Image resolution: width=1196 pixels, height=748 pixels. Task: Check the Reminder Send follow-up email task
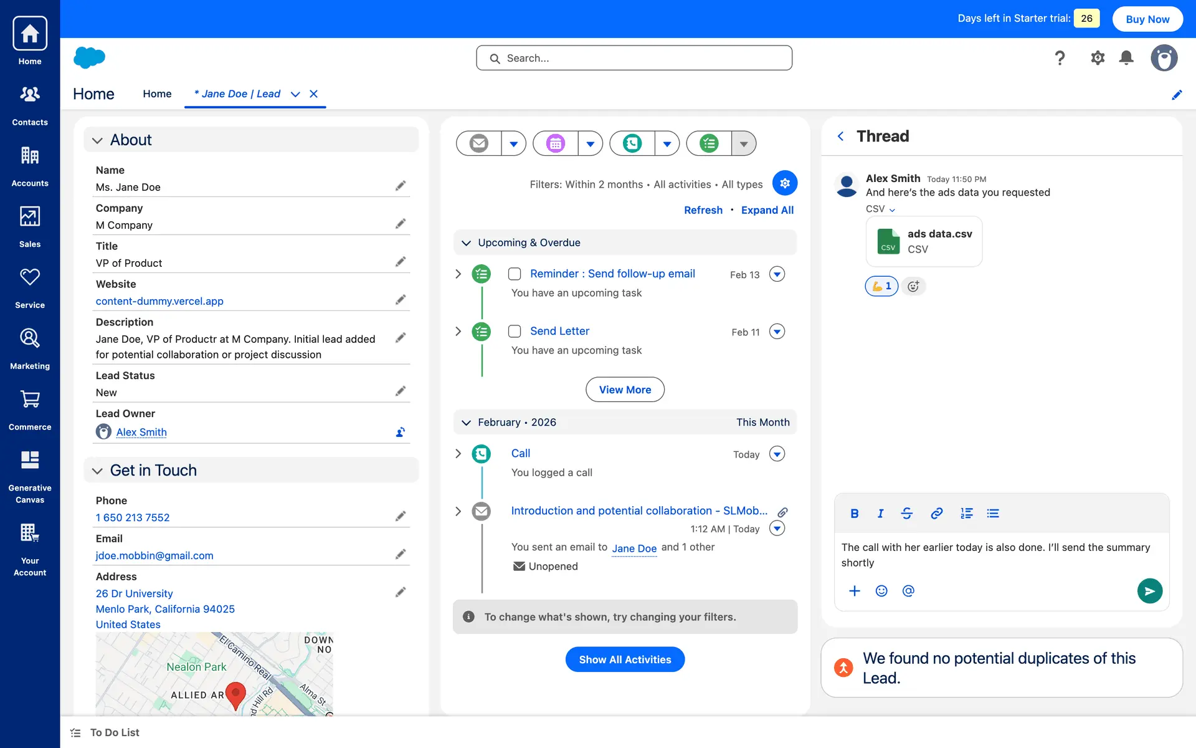click(515, 274)
